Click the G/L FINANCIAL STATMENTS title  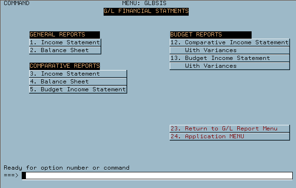pyautogui.click(x=146, y=12)
